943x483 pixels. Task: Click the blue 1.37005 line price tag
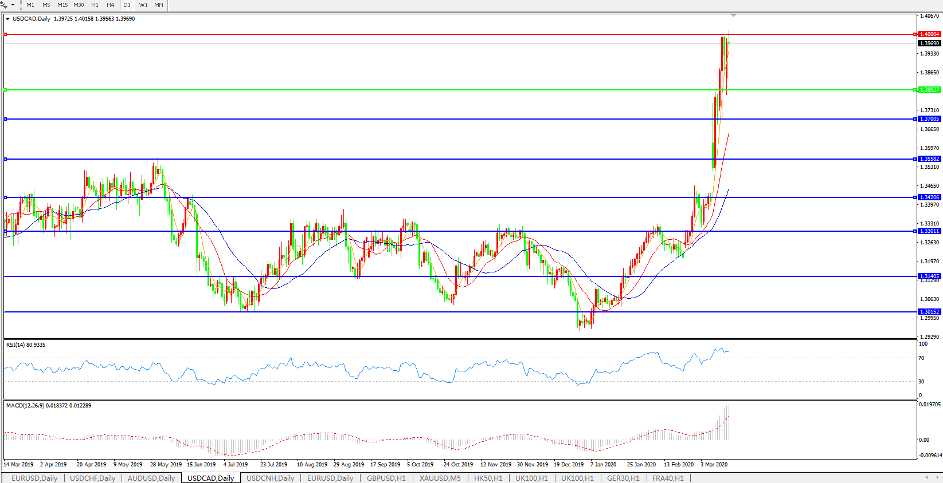pyautogui.click(x=929, y=119)
